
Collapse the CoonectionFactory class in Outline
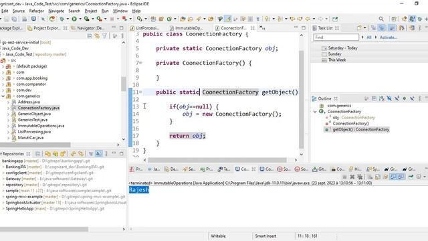point(315,112)
